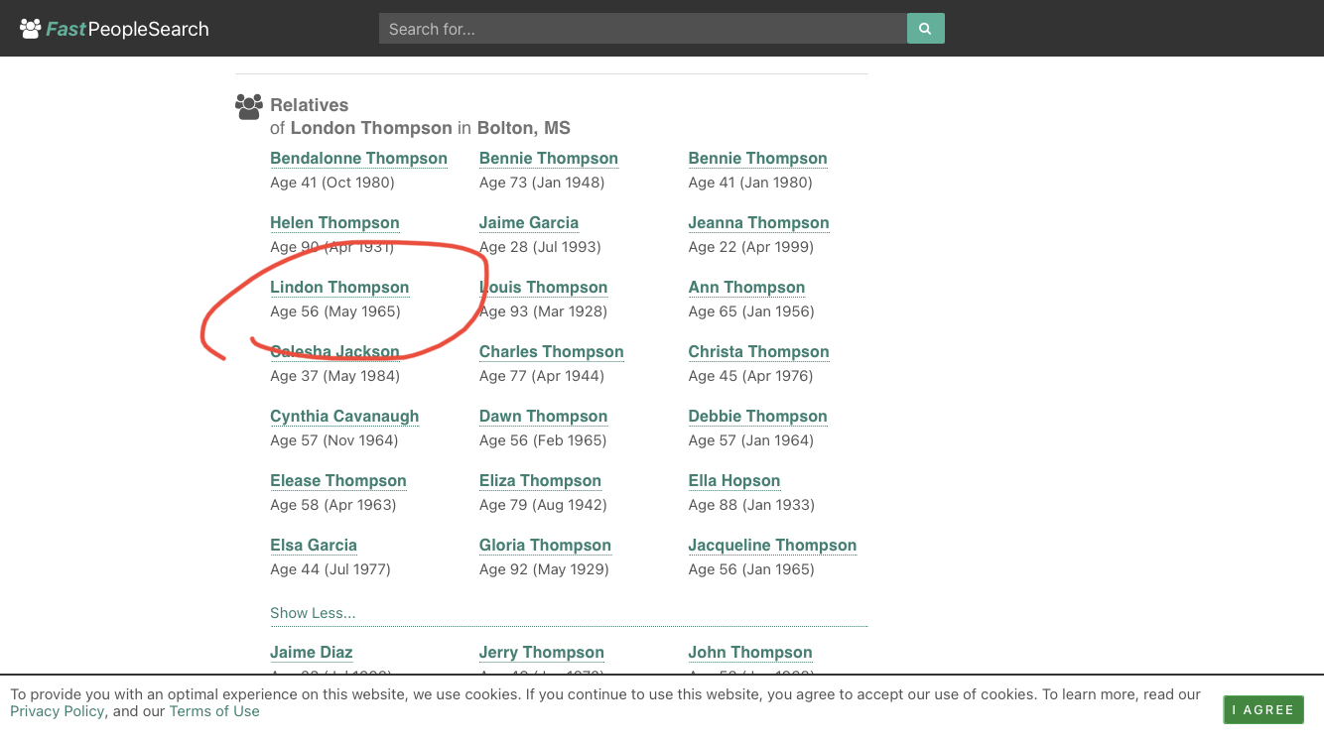Click text 'Age 45 (Apr 1976)'
This screenshot has height=744, width=1324.
751,376
